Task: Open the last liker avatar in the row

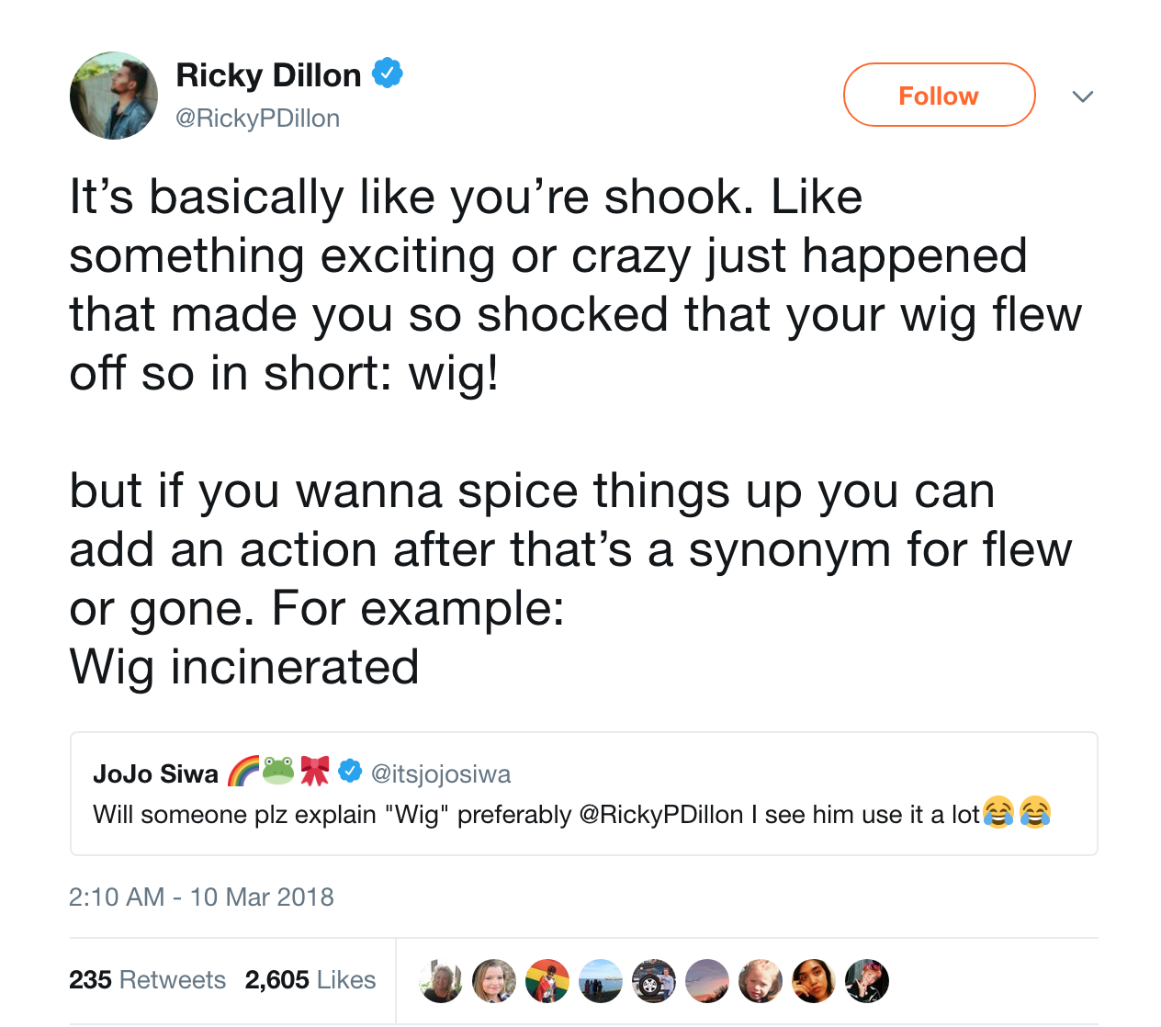Action: click(867, 981)
